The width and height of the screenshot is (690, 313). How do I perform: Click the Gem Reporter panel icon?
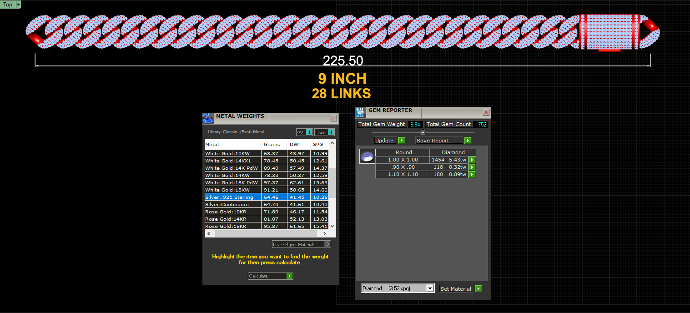pyautogui.click(x=360, y=112)
